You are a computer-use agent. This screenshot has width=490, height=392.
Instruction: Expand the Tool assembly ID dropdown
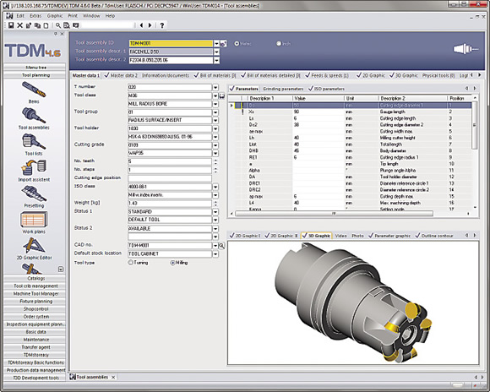pos(216,43)
